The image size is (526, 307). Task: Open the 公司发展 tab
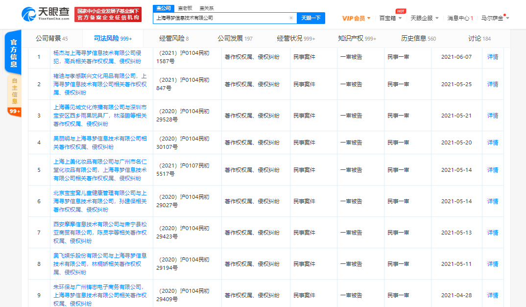(x=235, y=39)
